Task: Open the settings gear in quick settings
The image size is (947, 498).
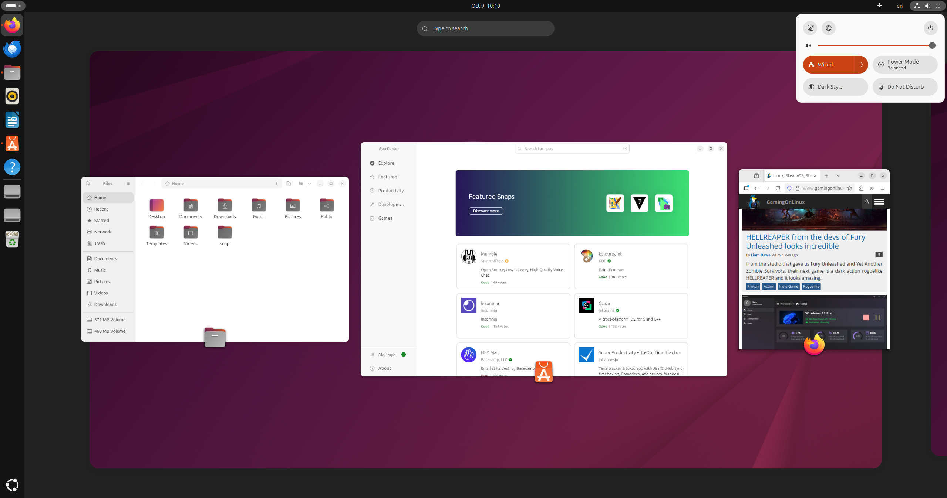Action: tap(829, 28)
